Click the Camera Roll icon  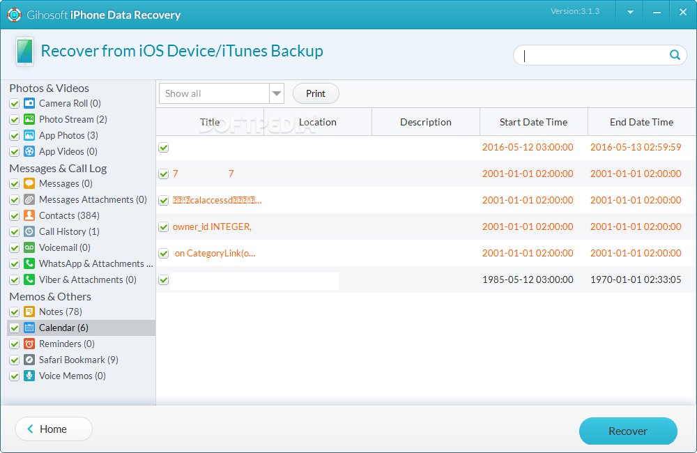tap(29, 103)
